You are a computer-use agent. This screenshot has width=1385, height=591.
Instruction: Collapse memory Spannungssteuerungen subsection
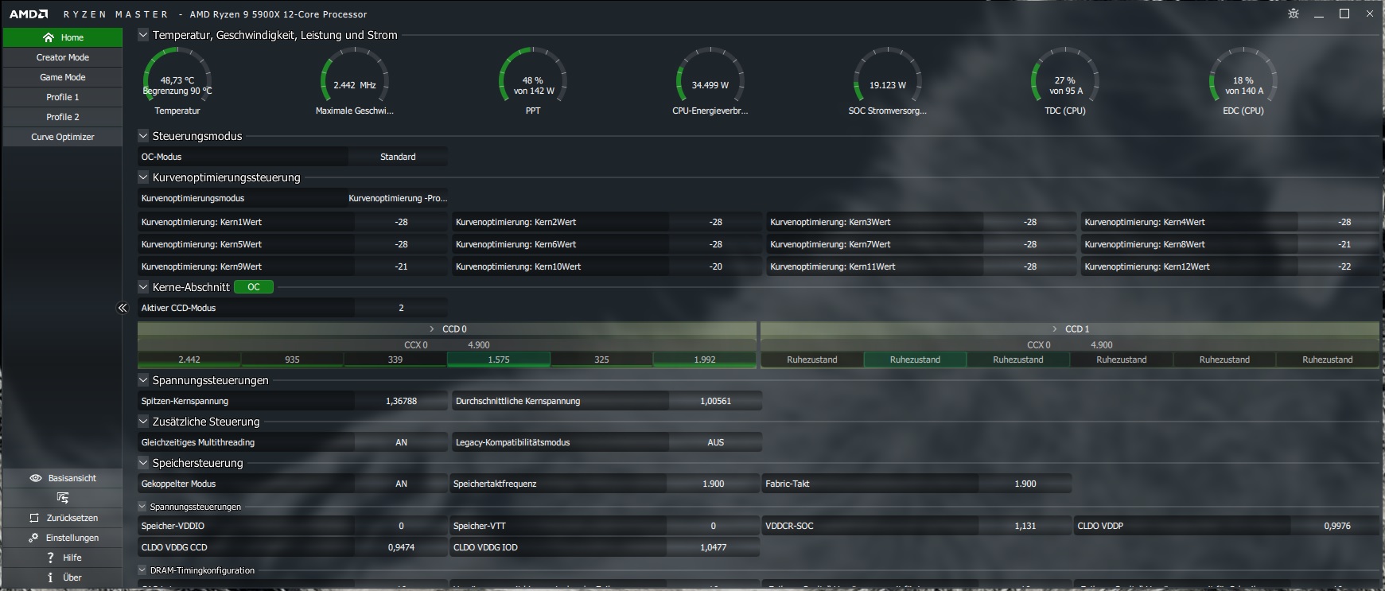[x=142, y=507]
